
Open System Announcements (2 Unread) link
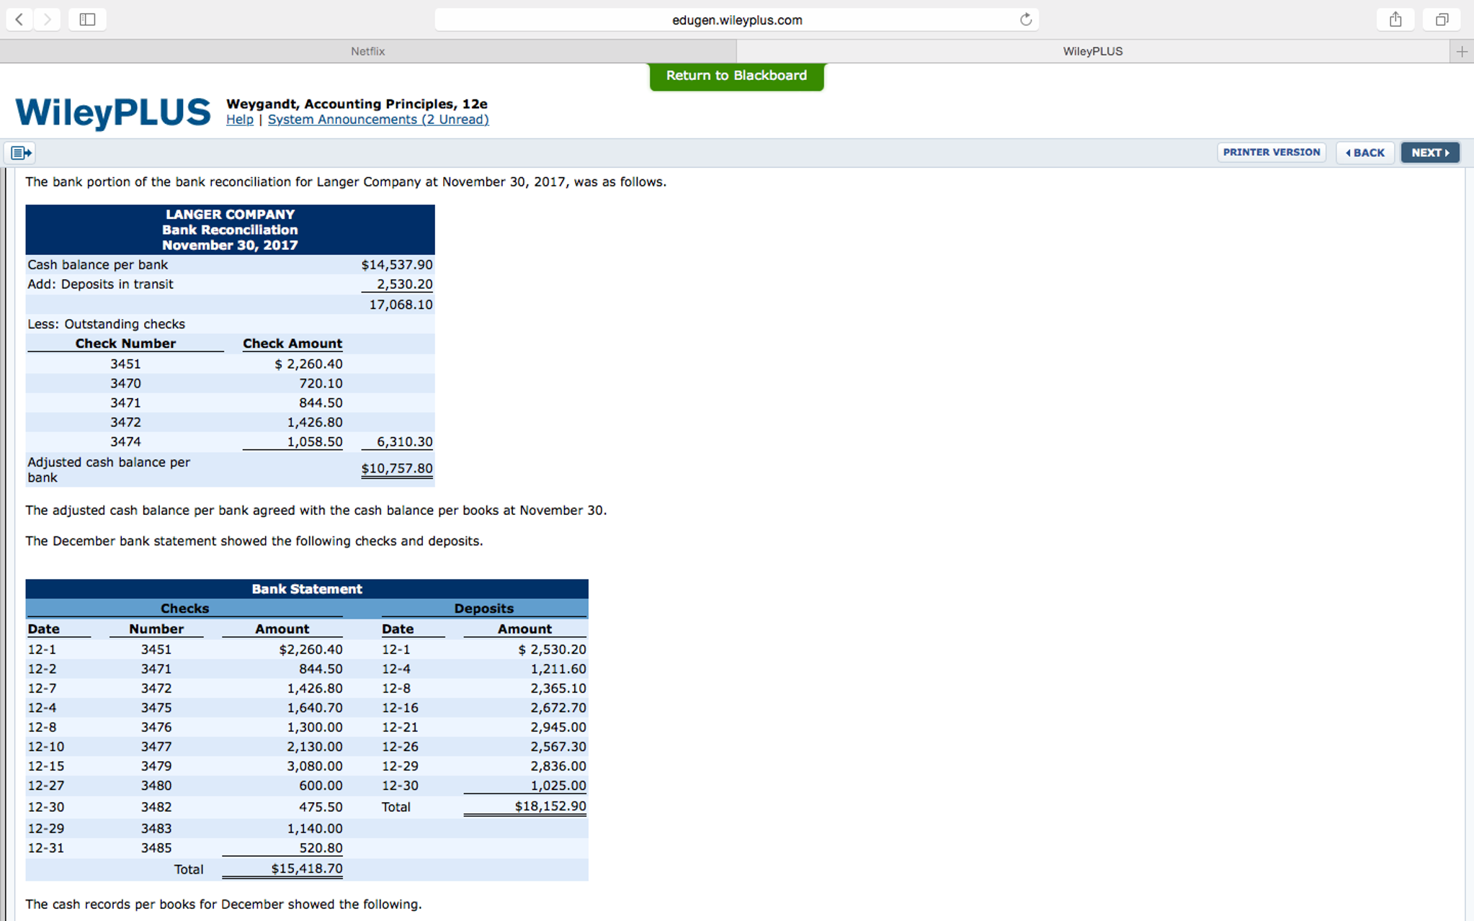click(x=378, y=120)
